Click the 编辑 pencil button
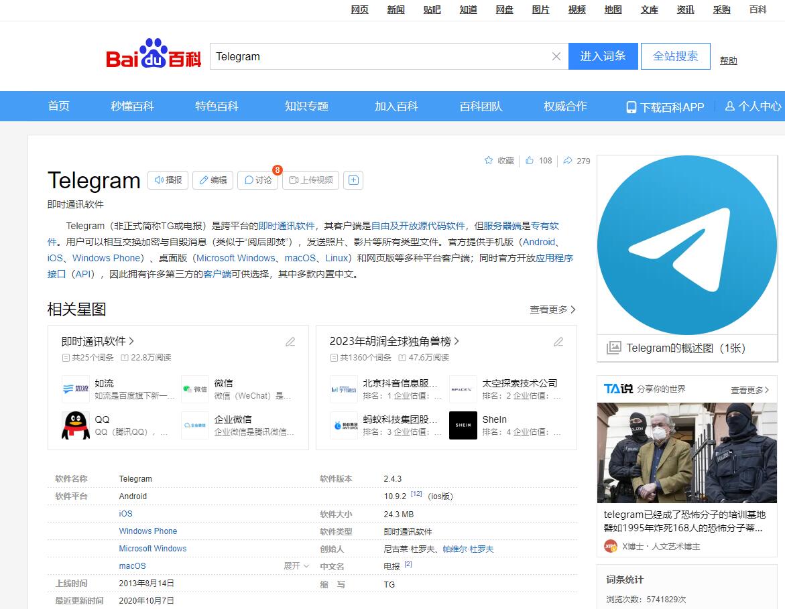This screenshot has height=609, width=785. 213,180
